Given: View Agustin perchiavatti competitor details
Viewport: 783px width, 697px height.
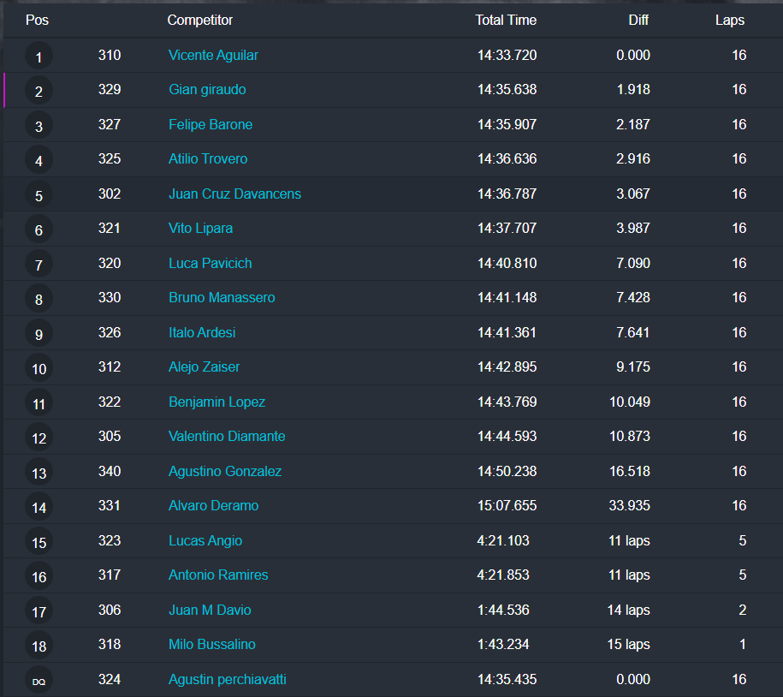Looking at the screenshot, I should click(x=227, y=679).
